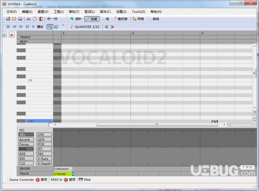Select the Decay control button
The height and width of the screenshot is (191, 259).
(x=26, y=144)
